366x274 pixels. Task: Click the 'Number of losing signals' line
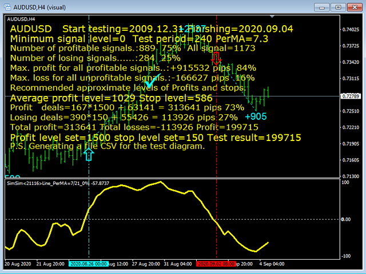(x=96, y=58)
